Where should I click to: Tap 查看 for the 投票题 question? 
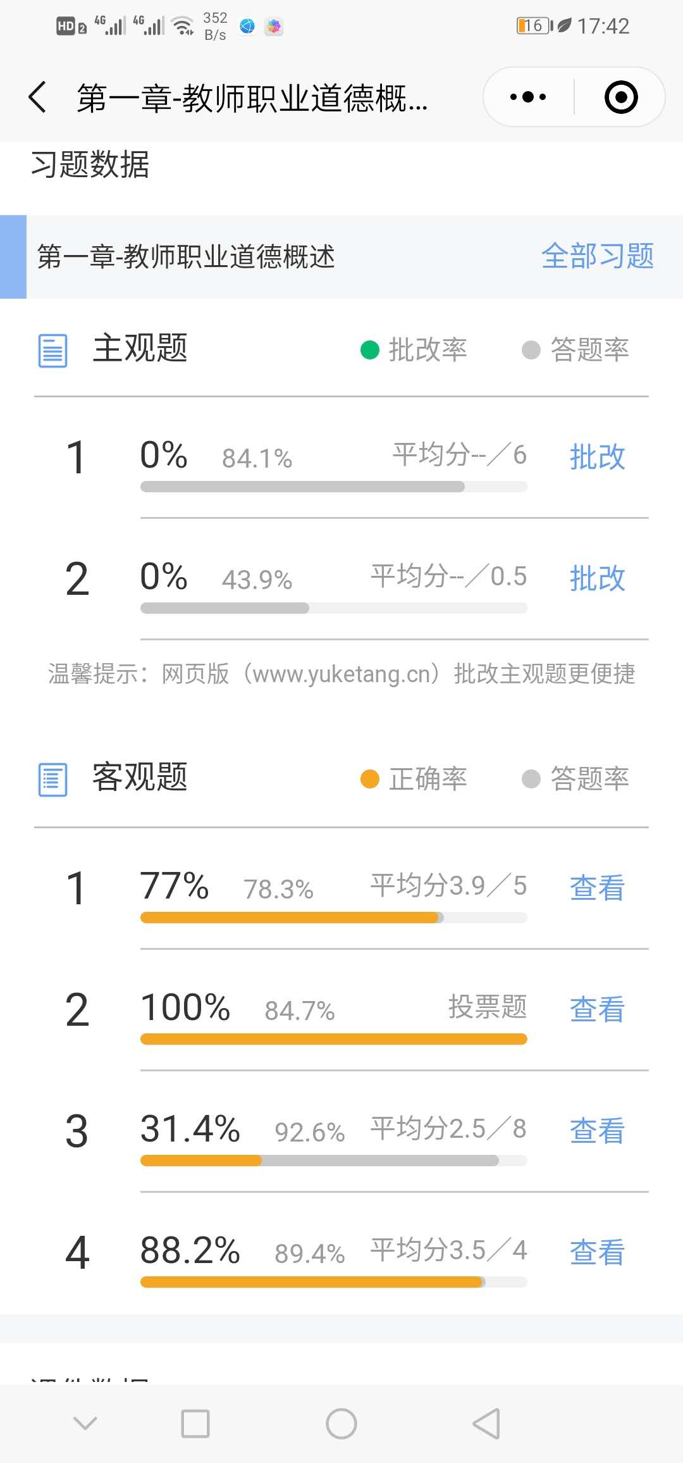click(x=597, y=1009)
